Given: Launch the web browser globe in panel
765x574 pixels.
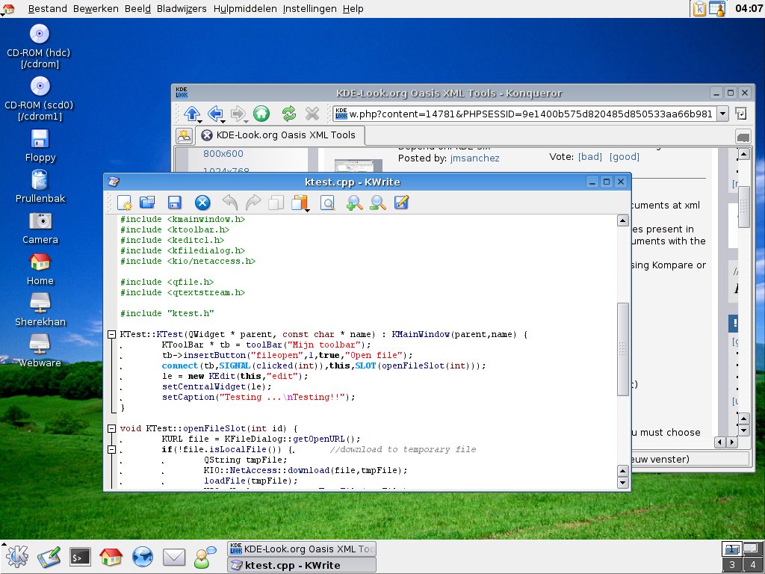Looking at the screenshot, I should pyautogui.click(x=143, y=557).
